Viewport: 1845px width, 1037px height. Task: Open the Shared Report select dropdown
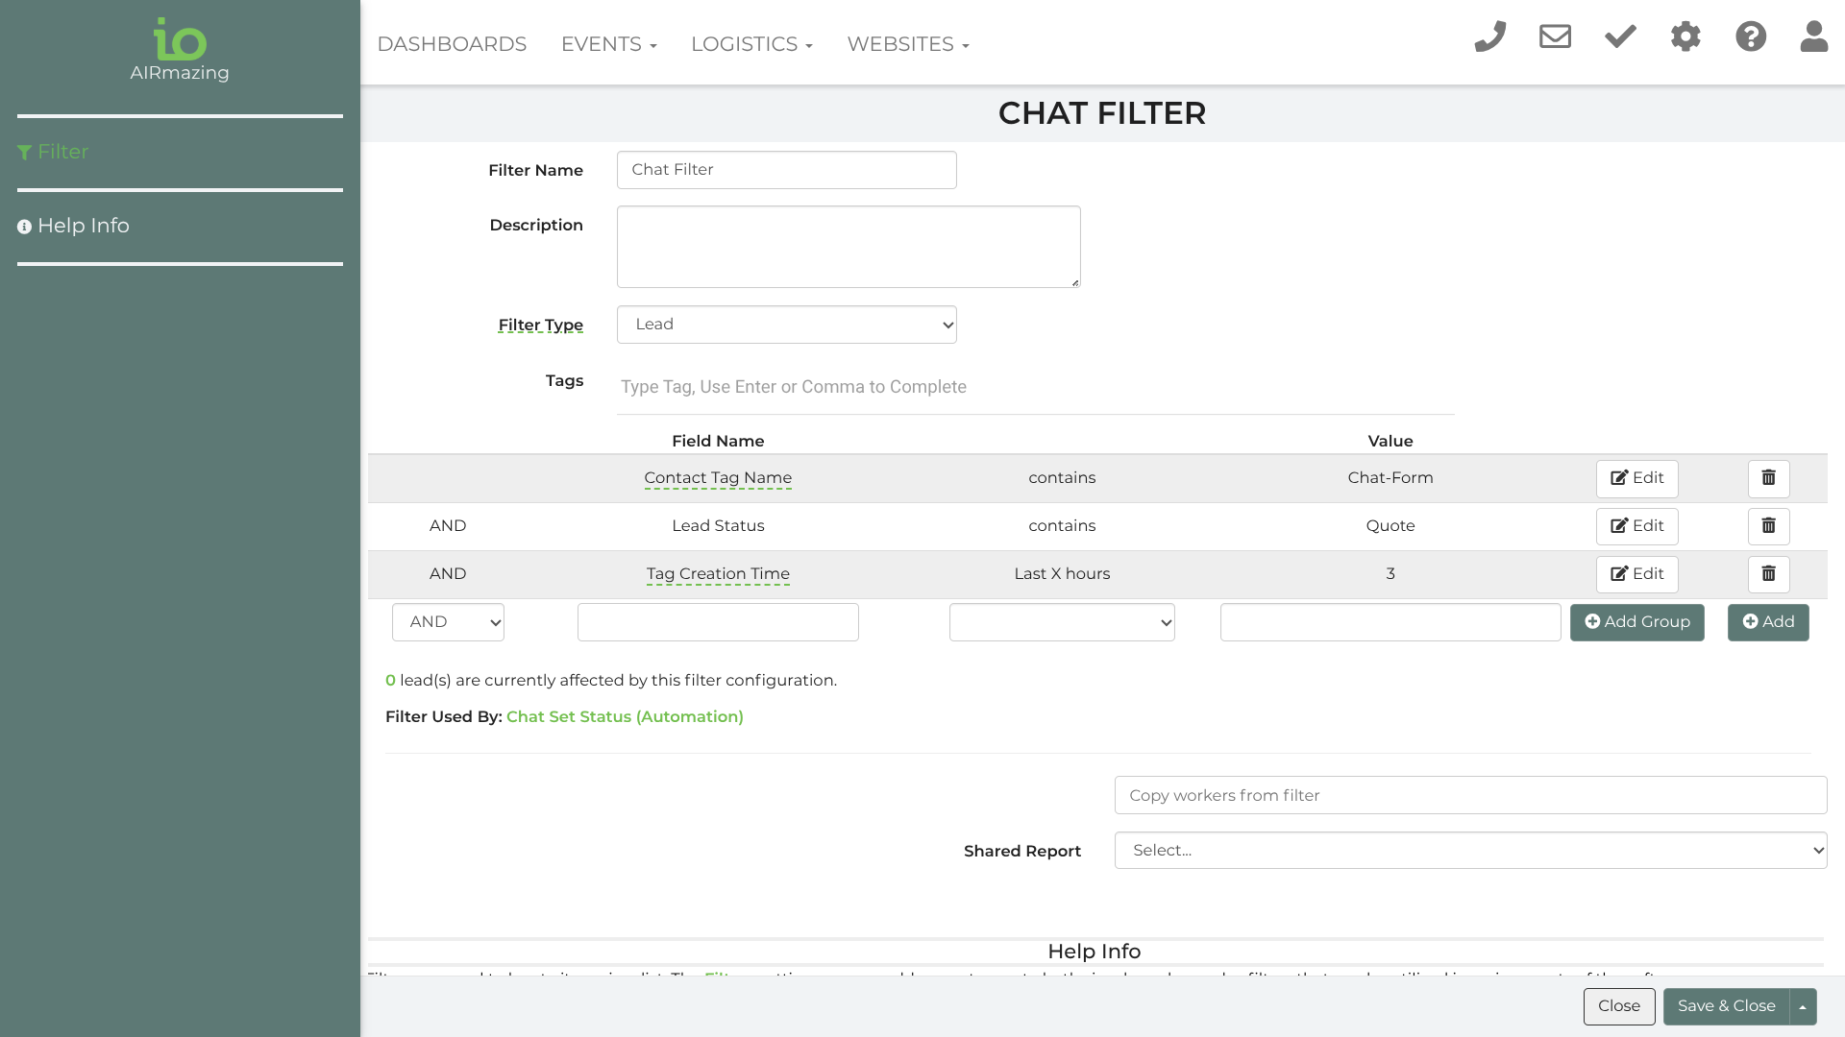pyautogui.click(x=1470, y=851)
